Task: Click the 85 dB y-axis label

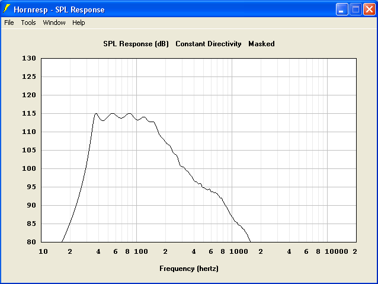Action: coord(31,224)
